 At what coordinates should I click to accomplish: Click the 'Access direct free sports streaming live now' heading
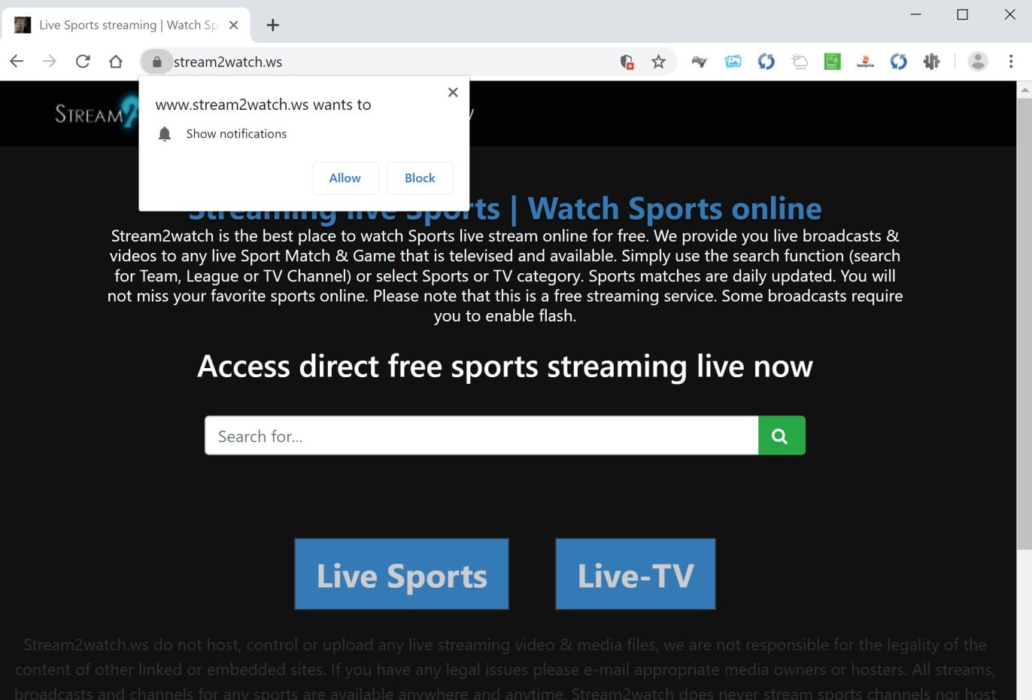click(x=505, y=367)
